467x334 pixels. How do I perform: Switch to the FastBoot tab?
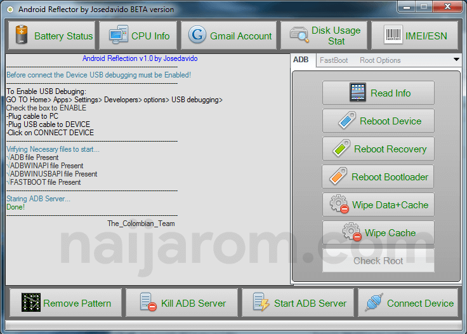(x=334, y=60)
